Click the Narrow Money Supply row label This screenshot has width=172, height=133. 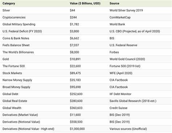(17, 80)
